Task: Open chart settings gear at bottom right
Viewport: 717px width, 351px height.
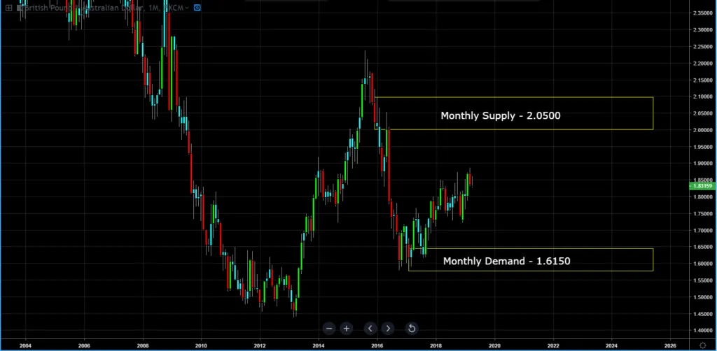Action: pyautogui.click(x=703, y=345)
